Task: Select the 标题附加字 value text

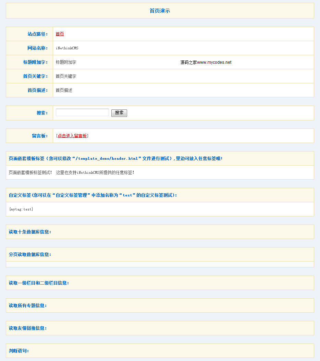Action: tap(66, 62)
